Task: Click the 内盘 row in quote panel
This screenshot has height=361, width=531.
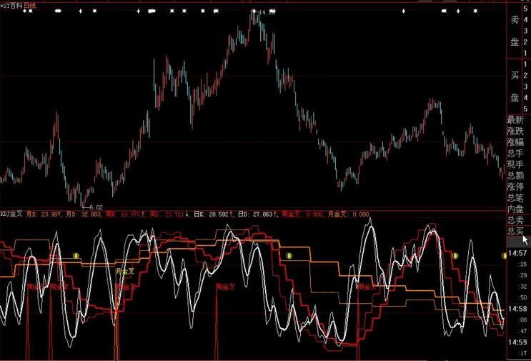Action: 515,209
